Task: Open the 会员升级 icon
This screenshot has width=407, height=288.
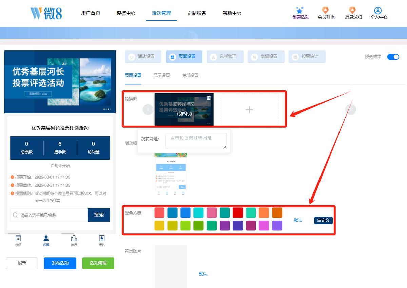Action: (x=326, y=10)
